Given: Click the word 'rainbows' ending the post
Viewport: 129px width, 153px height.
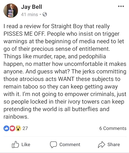Looking at the screenshot, I should click(x=15, y=117).
